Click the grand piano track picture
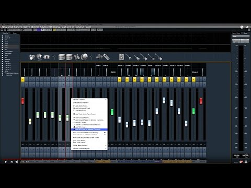Viewport: 251px width, 188px height. (99, 56)
